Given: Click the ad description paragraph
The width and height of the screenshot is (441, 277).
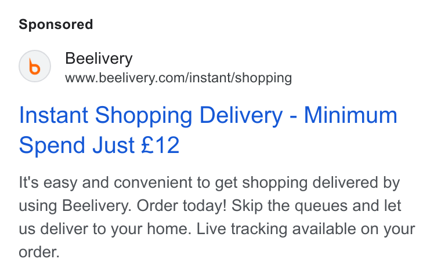Looking at the screenshot, I should point(217,217).
